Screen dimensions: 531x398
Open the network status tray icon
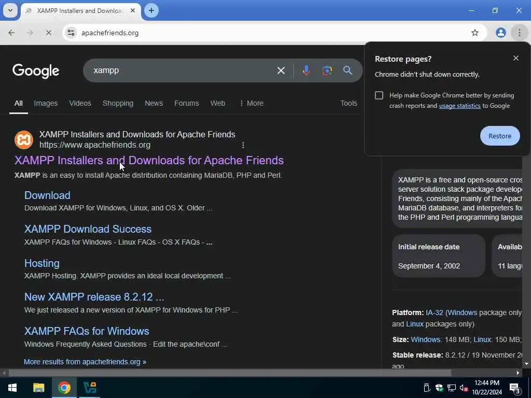point(452,388)
